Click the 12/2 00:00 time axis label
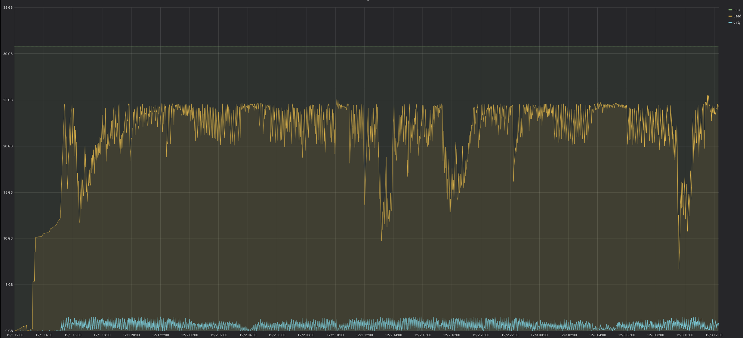743x338 pixels. pyautogui.click(x=190, y=335)
